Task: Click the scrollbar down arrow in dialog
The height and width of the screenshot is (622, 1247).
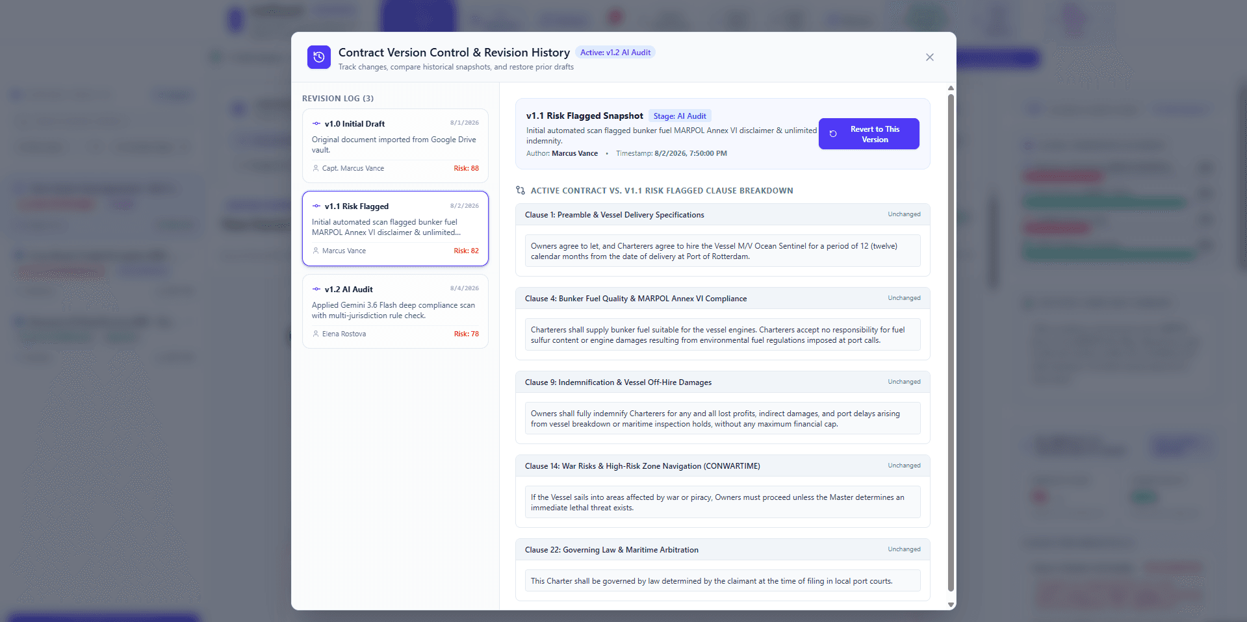Action: (951, 604)
